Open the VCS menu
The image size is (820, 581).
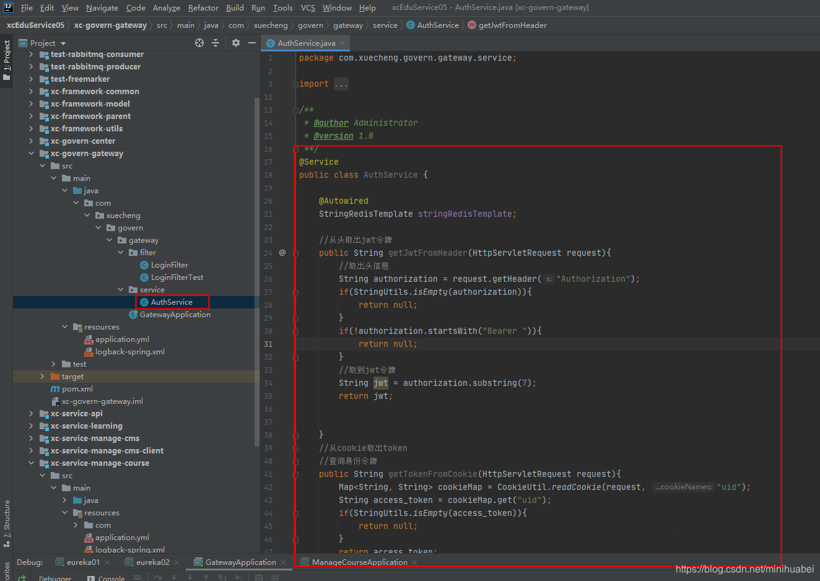[x=308, y=7]
